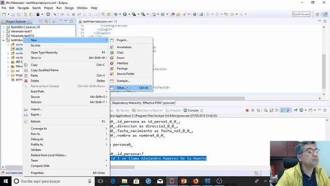Viewport: 330px width, 186px height.
Task: Expand the Build Path submenu arrow
Action: coord(106,91)
